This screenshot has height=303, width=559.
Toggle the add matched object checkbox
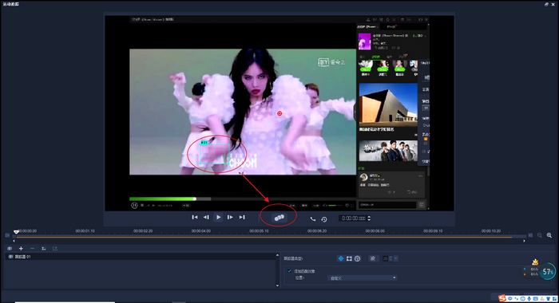(289, 271)
